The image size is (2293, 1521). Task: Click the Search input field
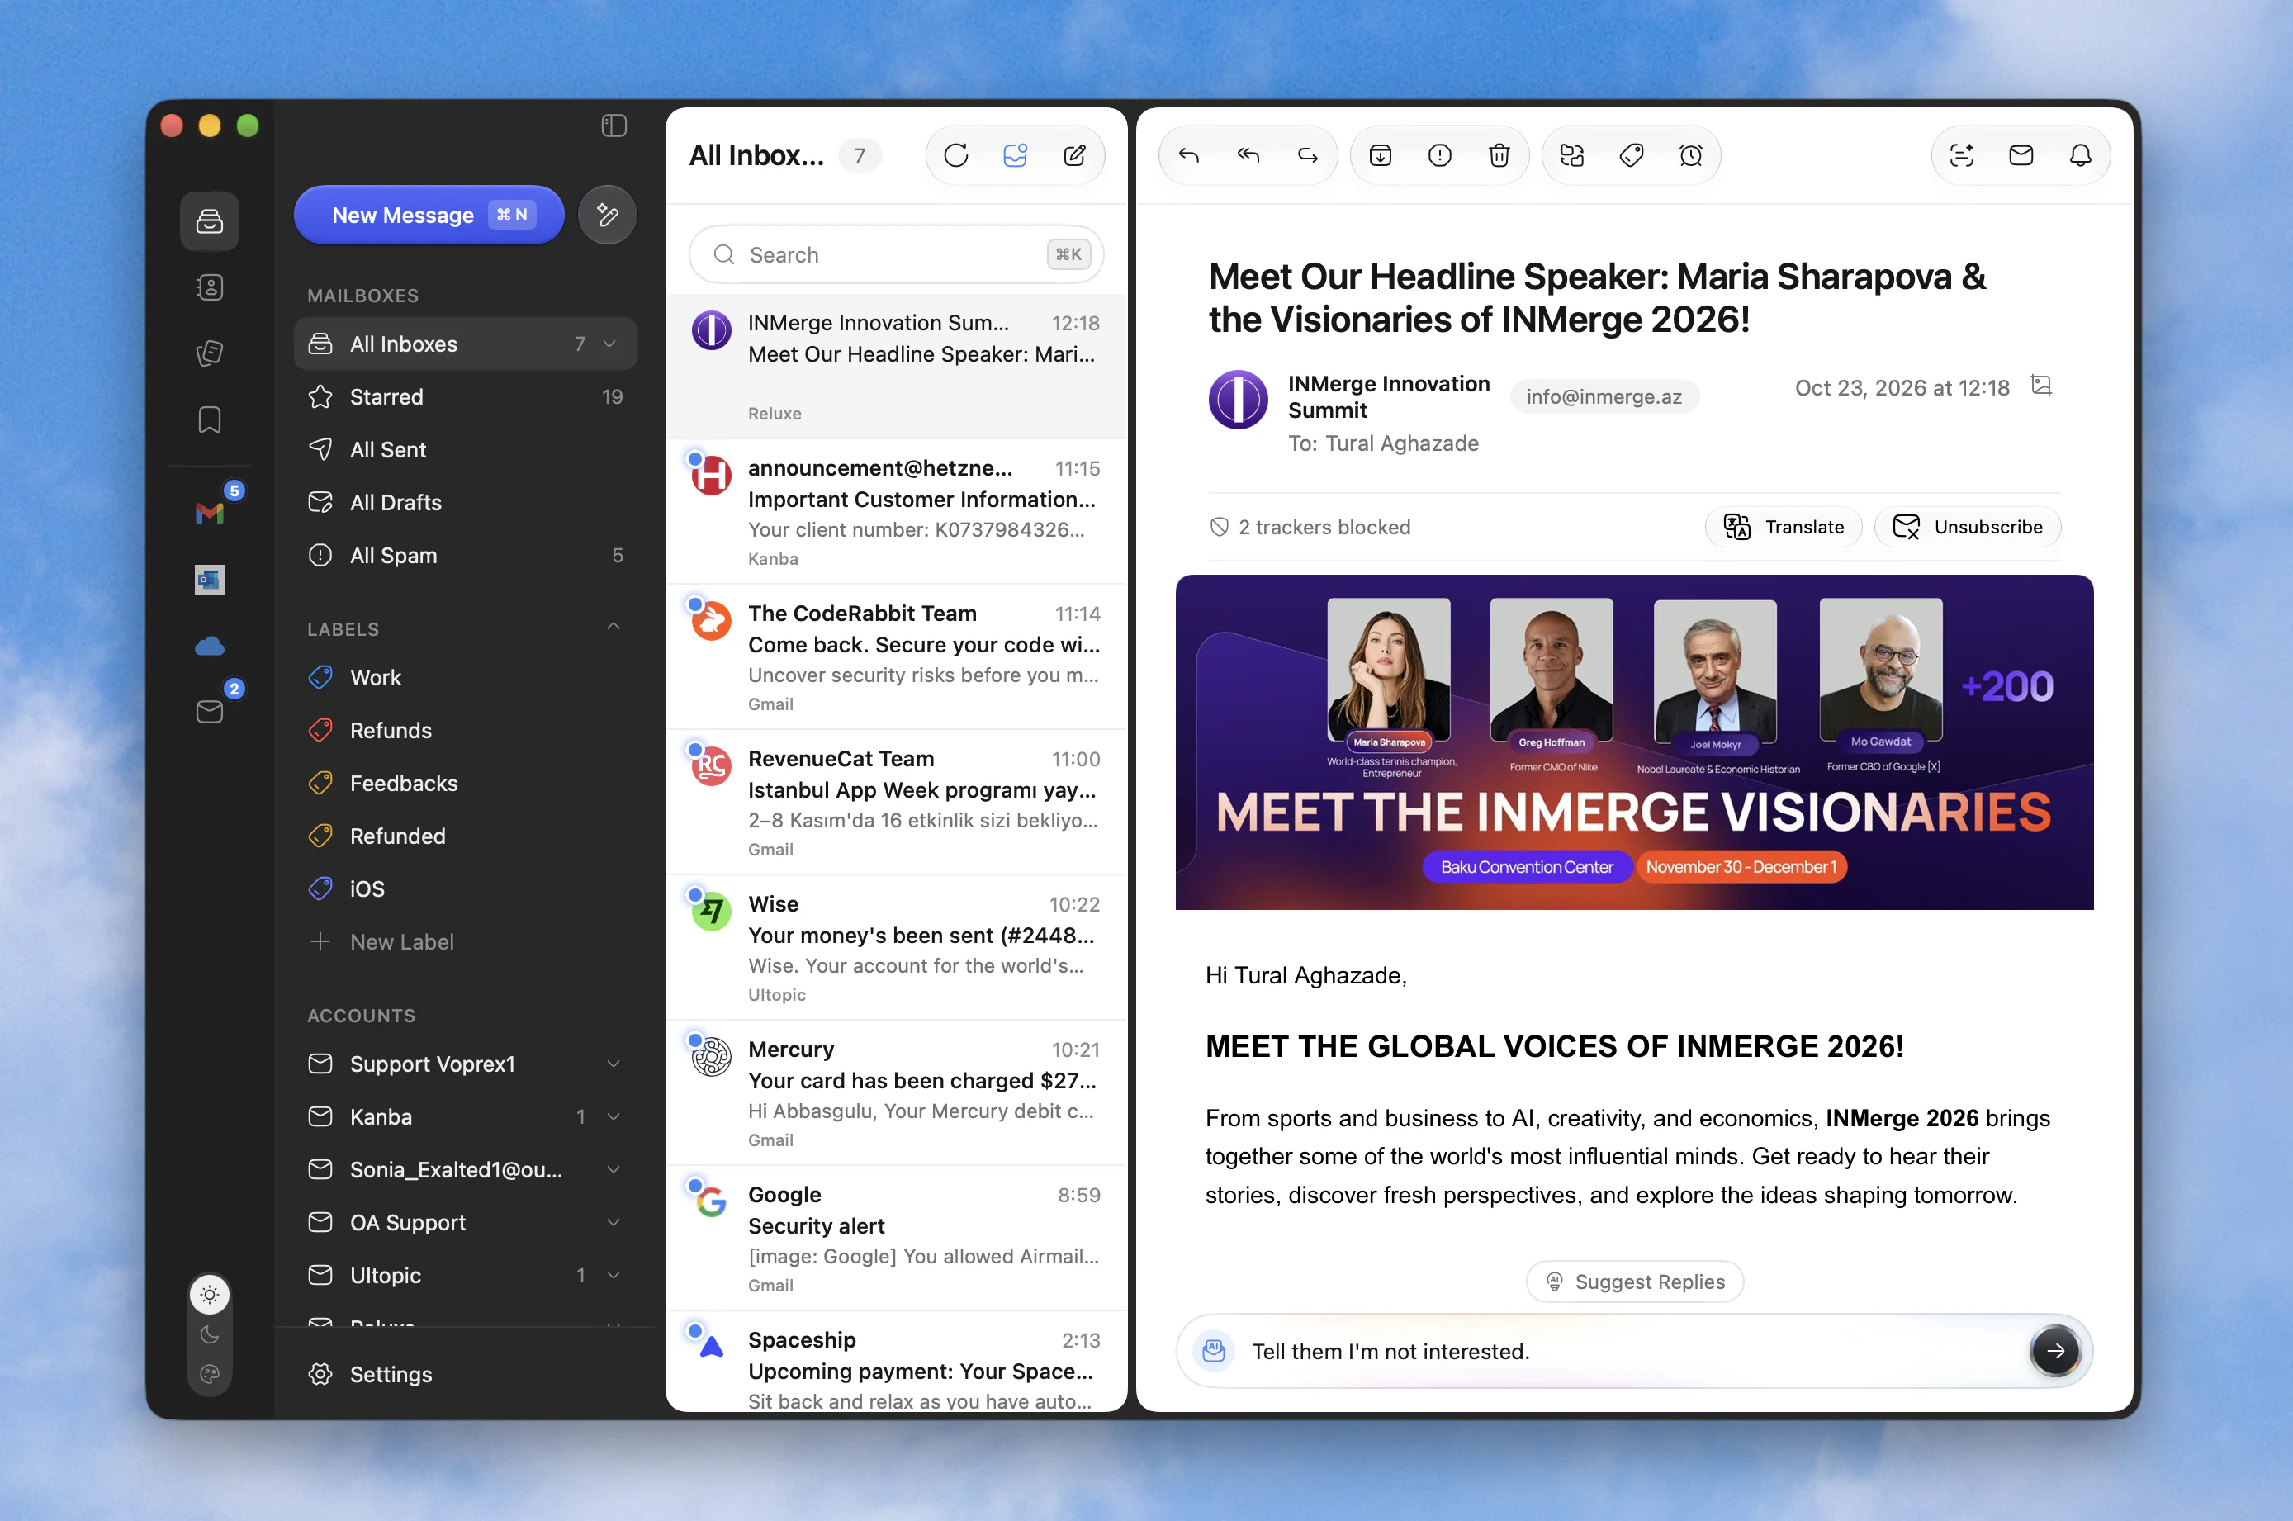click(x=896, y=254)
